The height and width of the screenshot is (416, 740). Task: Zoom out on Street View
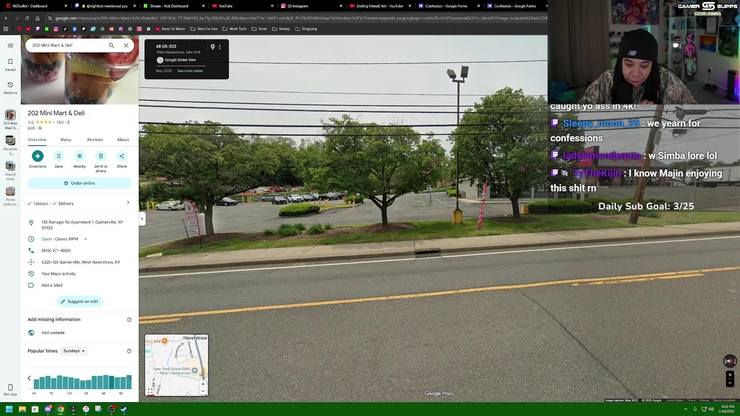coord(730,383)
